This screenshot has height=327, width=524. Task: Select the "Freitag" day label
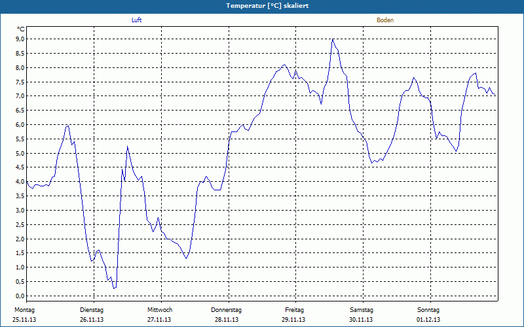tap(294, 310)
